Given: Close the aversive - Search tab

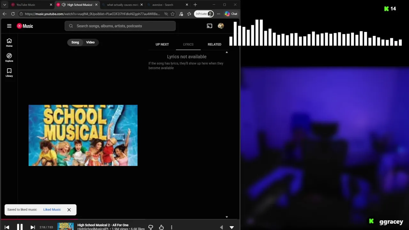Looking at the screenshot, I should 187,5.
